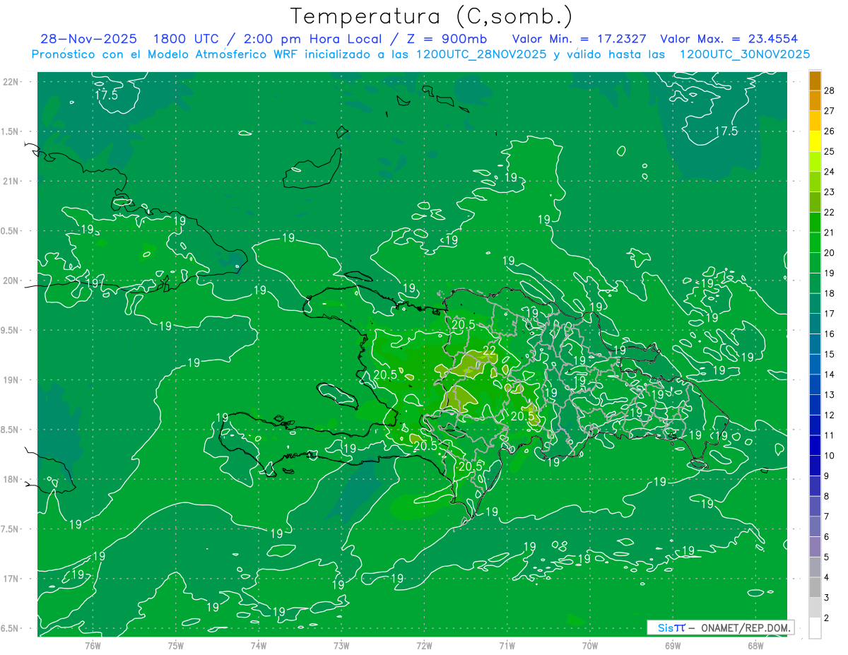848x655 pixels.
Task: Select the 23 label on the color scale
Action: (829, 192)
